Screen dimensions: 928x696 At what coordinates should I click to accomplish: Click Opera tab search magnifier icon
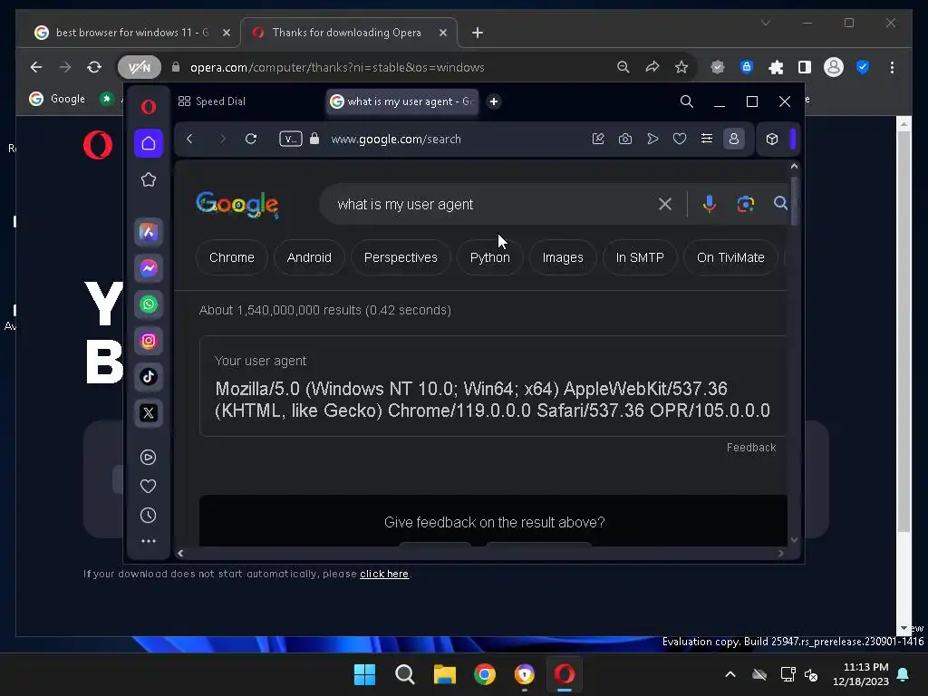tap(687, 101)
